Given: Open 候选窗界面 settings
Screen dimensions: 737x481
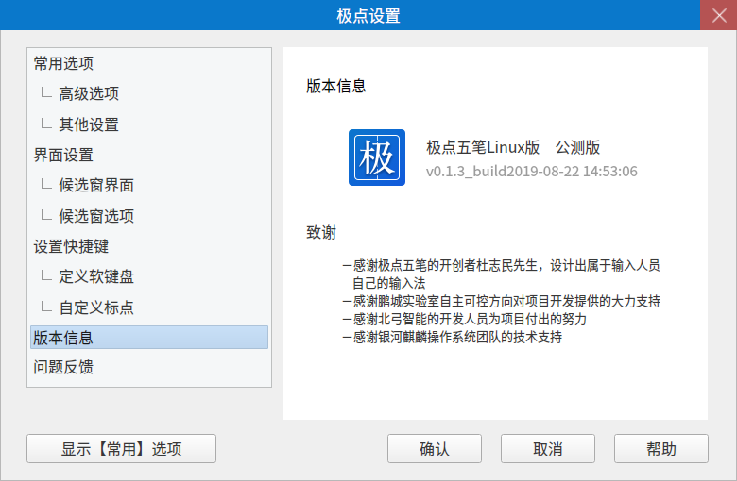Looking at the screenshot, I should [x=96, y=186].
